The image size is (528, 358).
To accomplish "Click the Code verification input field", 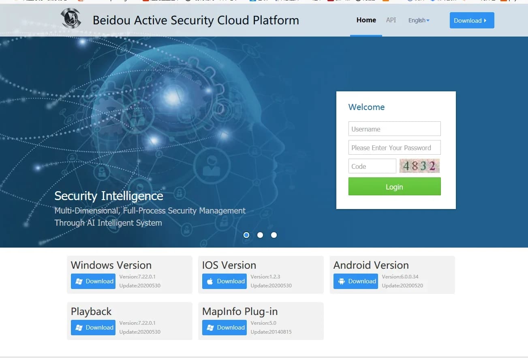I will coord(372,166).
